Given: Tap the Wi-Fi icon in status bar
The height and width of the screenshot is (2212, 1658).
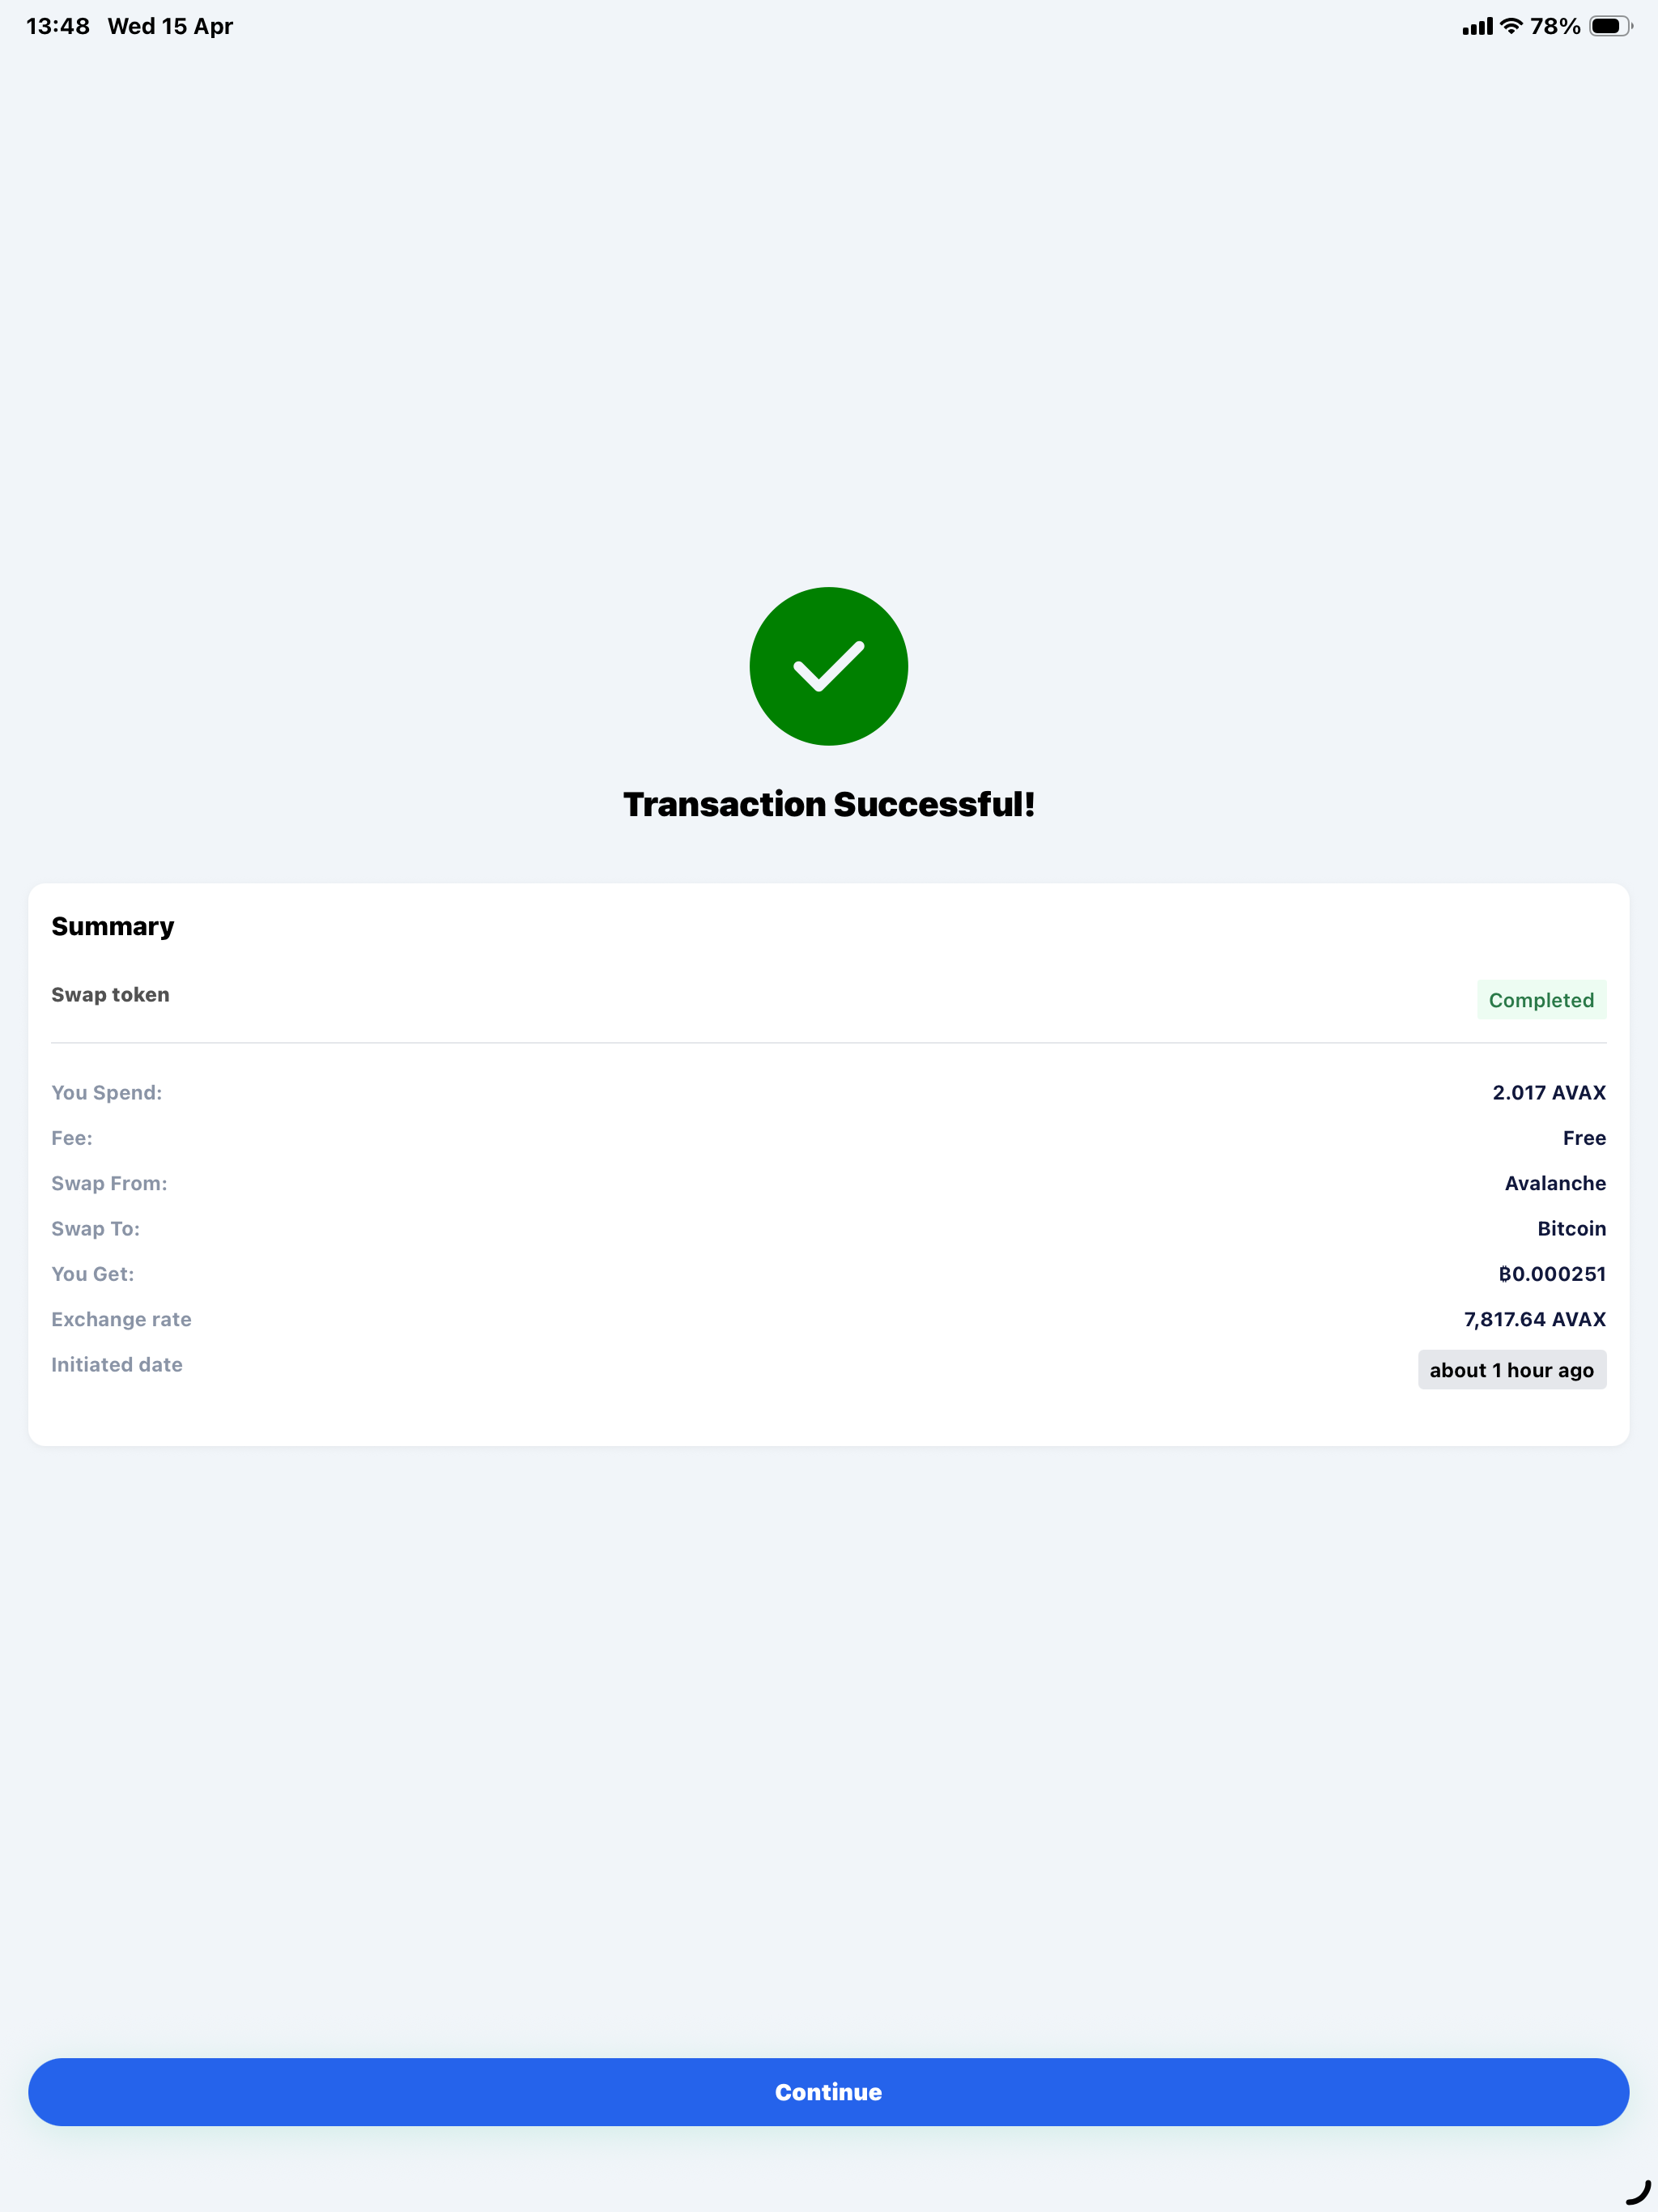Looking at the screenshot, I should 1511,26.
